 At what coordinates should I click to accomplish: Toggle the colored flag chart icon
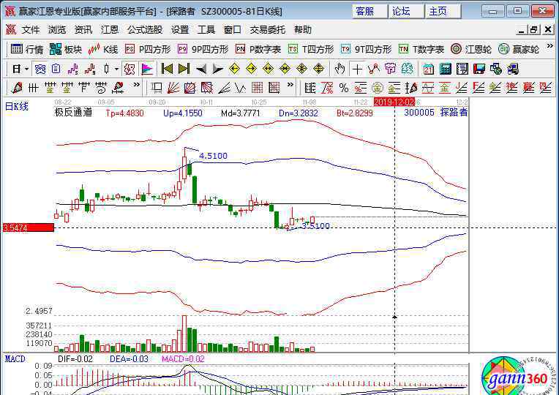[x=147, y=69]
